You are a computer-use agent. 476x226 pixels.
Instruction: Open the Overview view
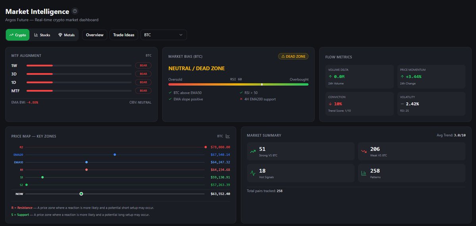click(x=95, y=35)
